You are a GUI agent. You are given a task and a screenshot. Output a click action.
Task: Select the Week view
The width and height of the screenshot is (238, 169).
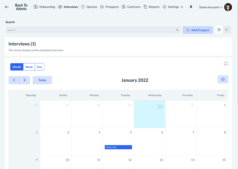tap(29, 67)
